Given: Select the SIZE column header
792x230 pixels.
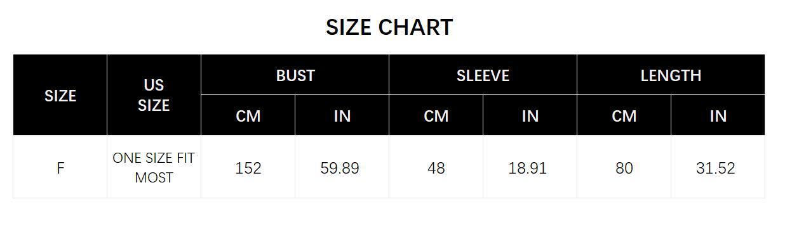Looking at the screenshot, I should click(x=60, y=95).
